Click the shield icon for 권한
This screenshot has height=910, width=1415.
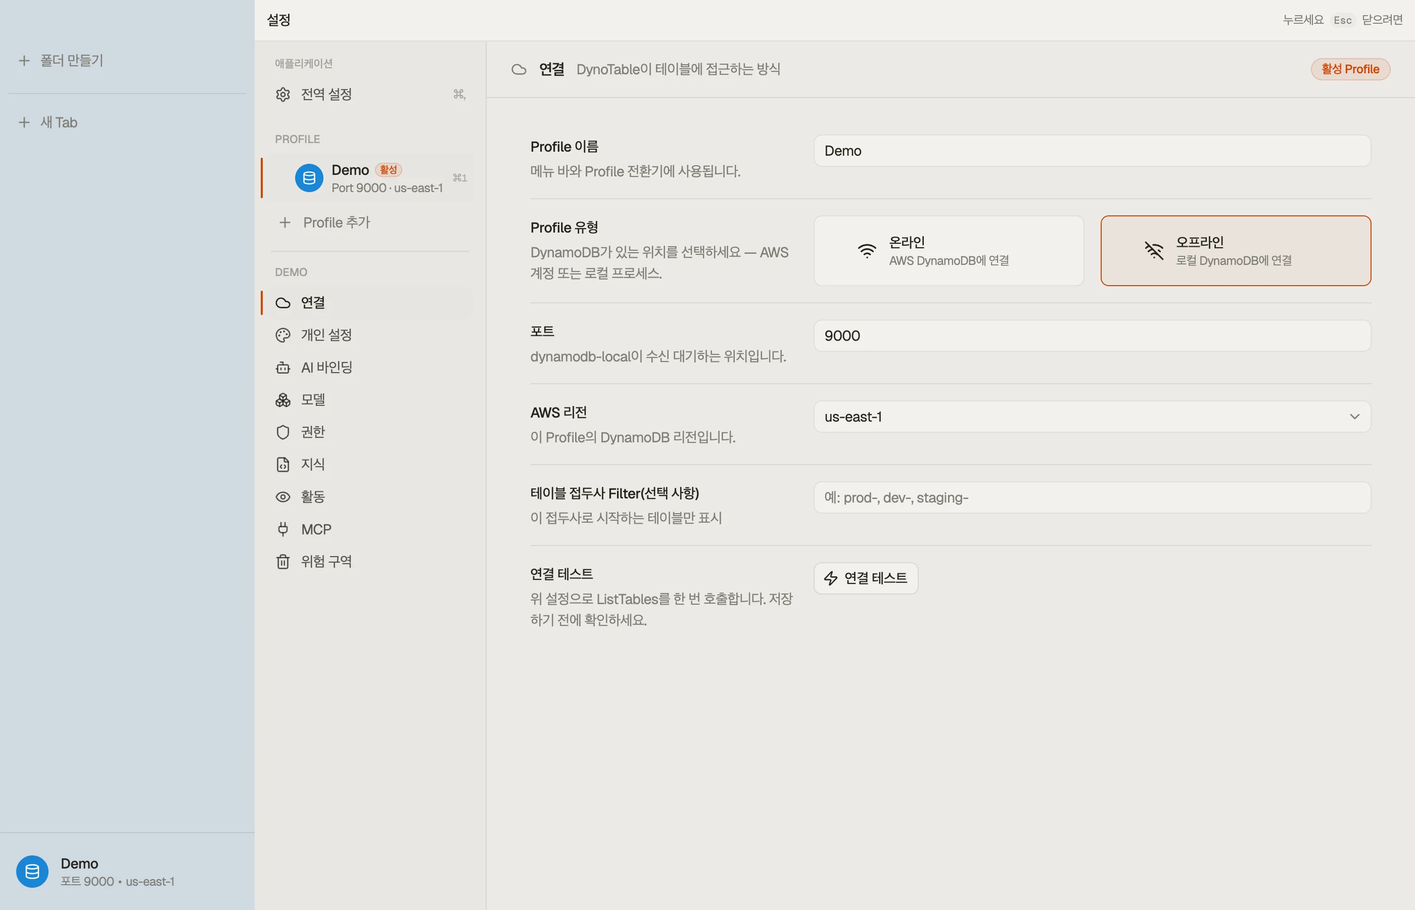[x=283, y=432]
